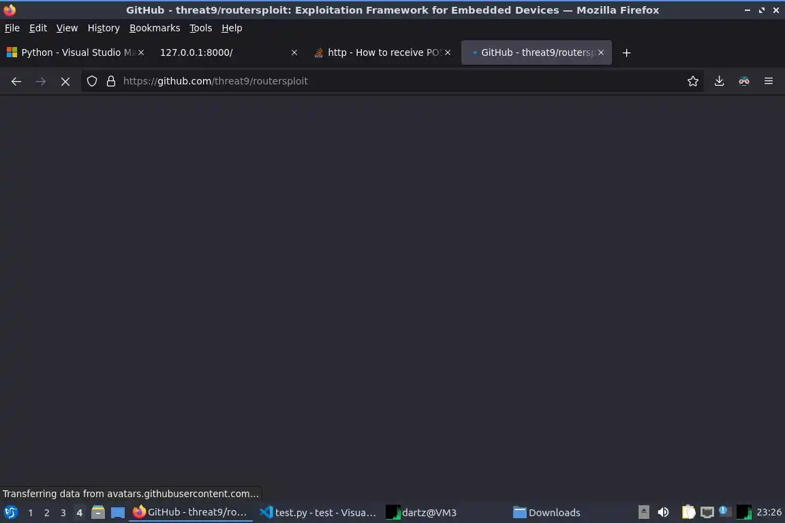Open the volume speaker tray icon
The height and width of the screenshot is (523, 785).
pos(663,513)
